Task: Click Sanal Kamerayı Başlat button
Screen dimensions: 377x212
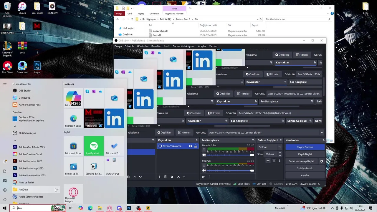Action: coord(302,161)
